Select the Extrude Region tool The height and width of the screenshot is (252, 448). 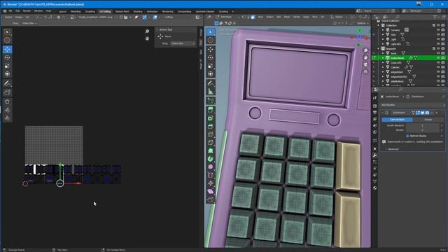coord(211,110)
